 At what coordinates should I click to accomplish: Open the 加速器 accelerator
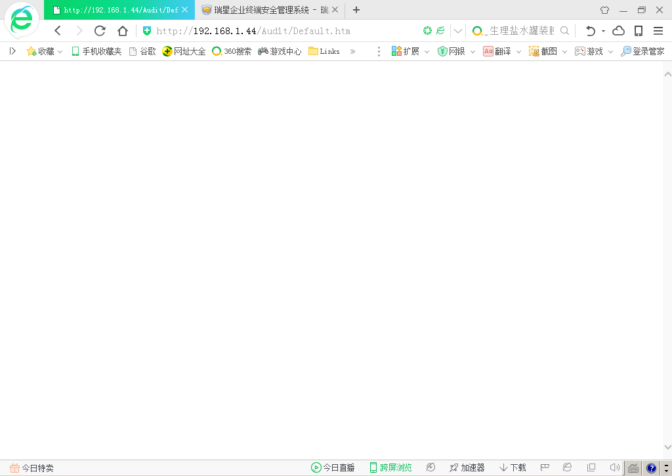coord(467,468)
